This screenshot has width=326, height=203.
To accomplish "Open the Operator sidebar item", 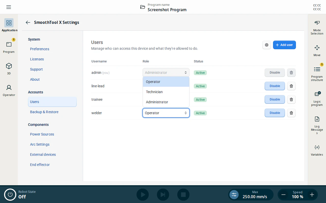I will (x=9, y=90).
